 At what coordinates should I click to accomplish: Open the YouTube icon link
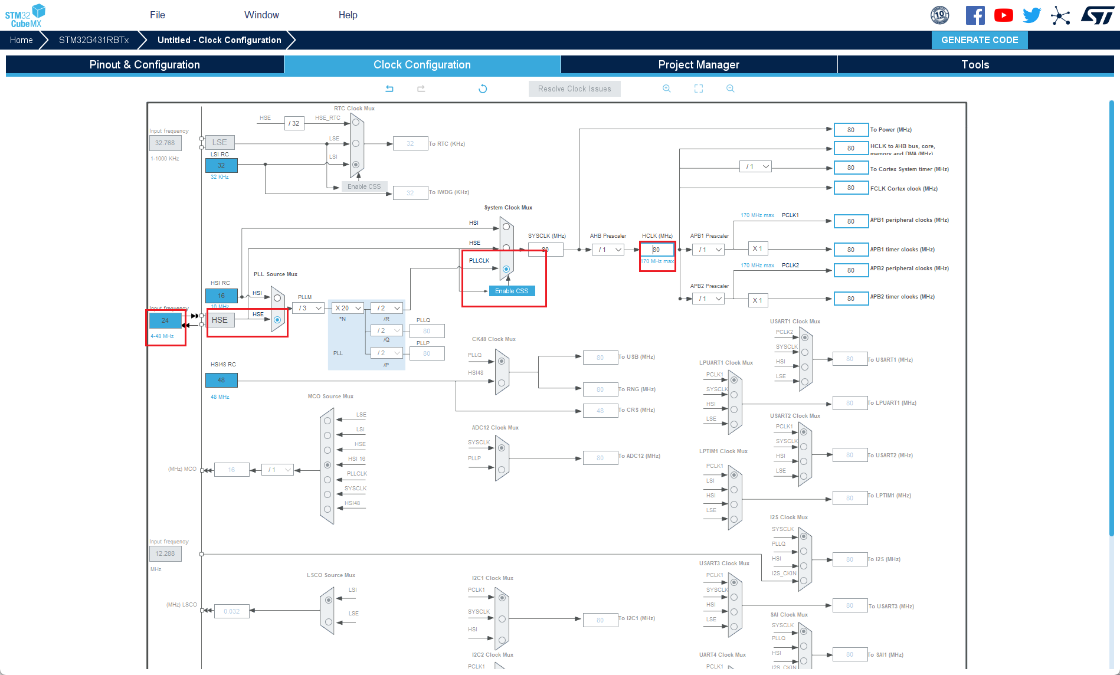click(1003, 15)
